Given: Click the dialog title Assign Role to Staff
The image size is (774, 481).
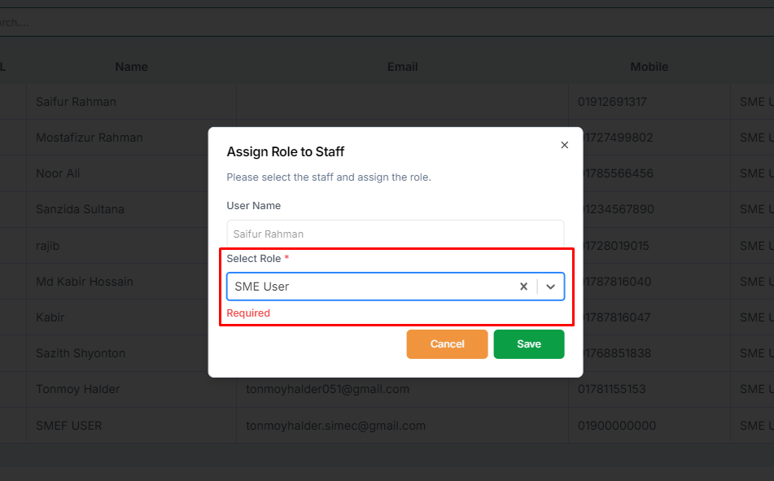Looking at the screenshot, I should tap(286, 151).
